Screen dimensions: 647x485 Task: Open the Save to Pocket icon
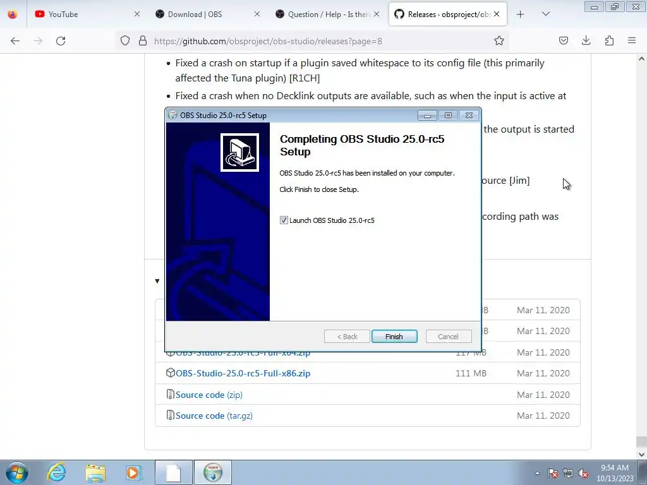[563, 41]
